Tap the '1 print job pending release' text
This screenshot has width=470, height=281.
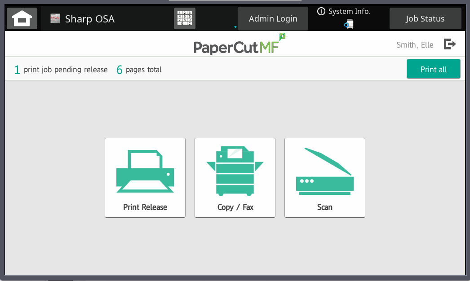pos(61,70)
